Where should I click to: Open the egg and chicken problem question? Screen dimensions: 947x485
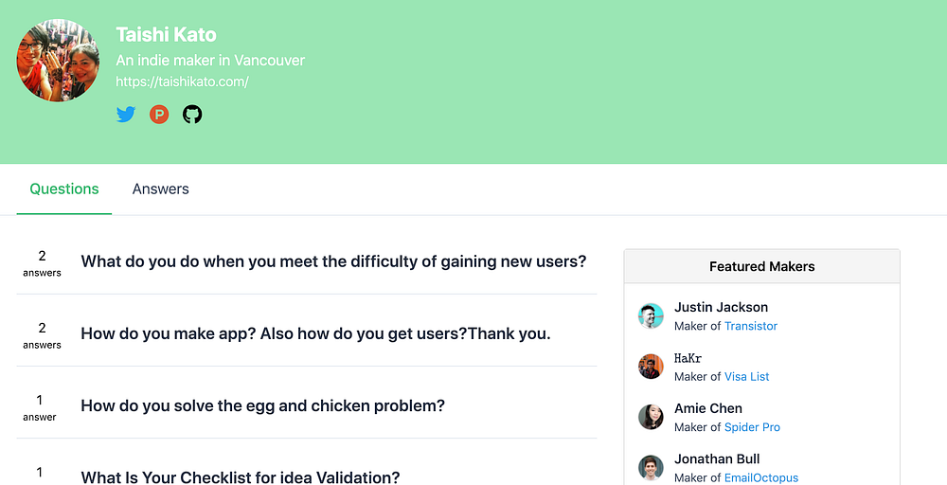(262, 405)
